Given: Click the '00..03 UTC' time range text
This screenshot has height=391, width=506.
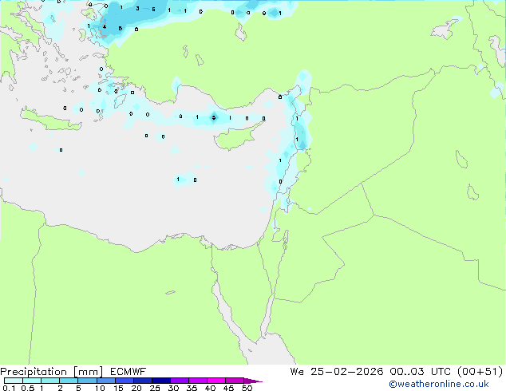Looking at the screenshot, I should pos(421,372).
